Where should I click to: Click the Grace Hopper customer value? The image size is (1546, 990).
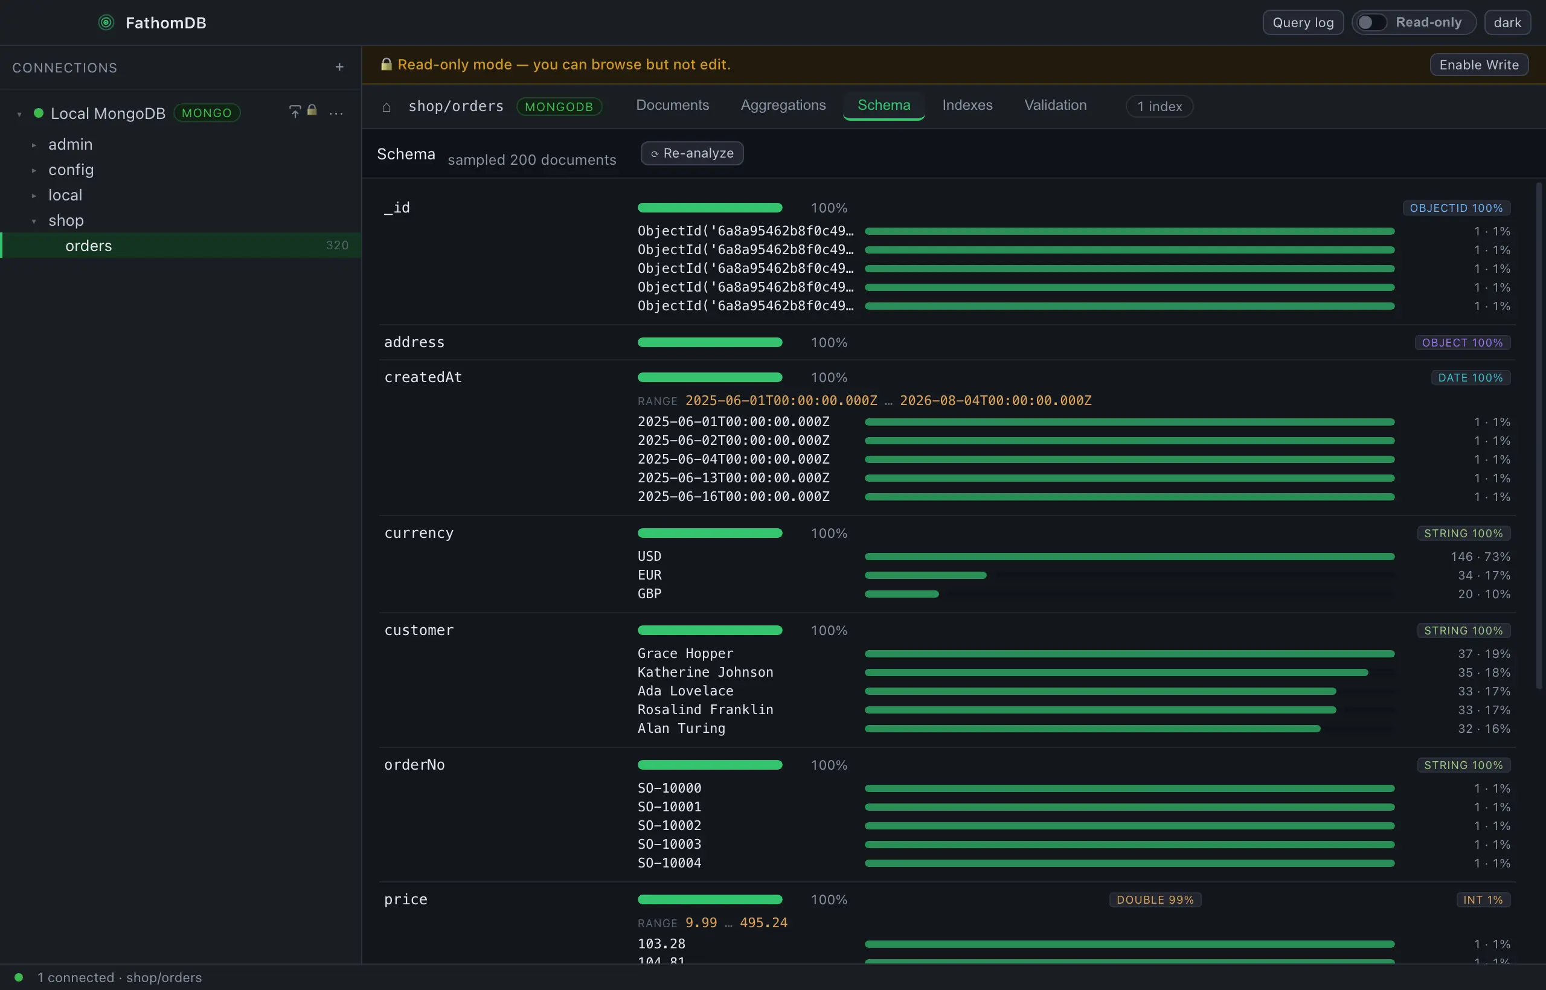pyautogui.click(x=685, y=653)
